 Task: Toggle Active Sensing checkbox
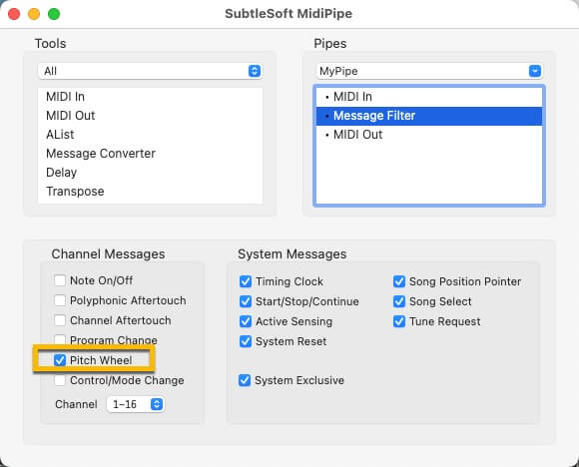246,321
